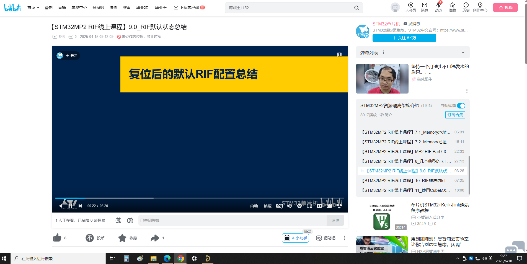Mute the video using the speaker icon
The image size is (527, 264).
pos(290,206)
